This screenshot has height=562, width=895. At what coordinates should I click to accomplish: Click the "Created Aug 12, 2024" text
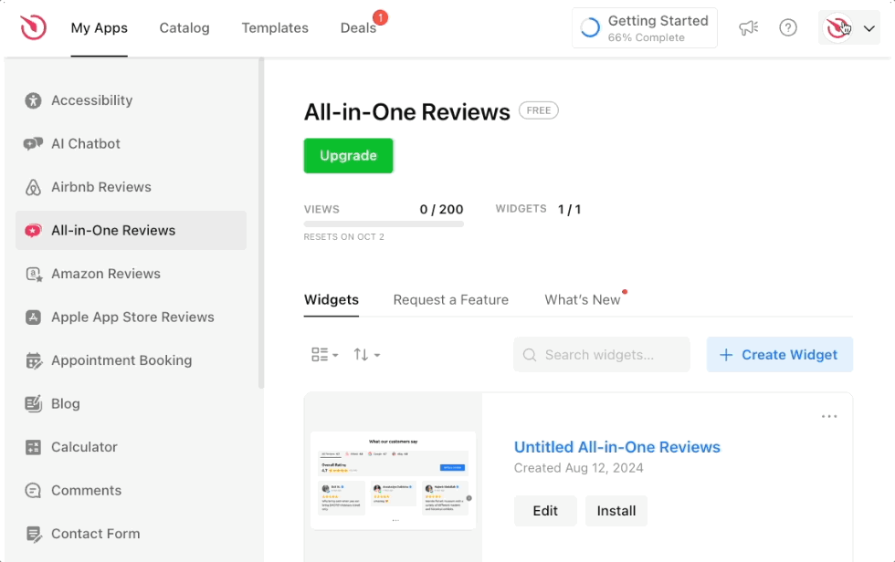pyautogui.click(x=578, y=468)
